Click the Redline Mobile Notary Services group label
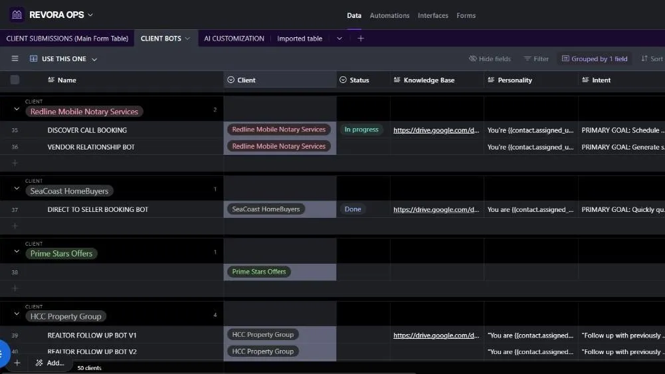The width and height of the screenshot is (665, 374). (84, 112)
